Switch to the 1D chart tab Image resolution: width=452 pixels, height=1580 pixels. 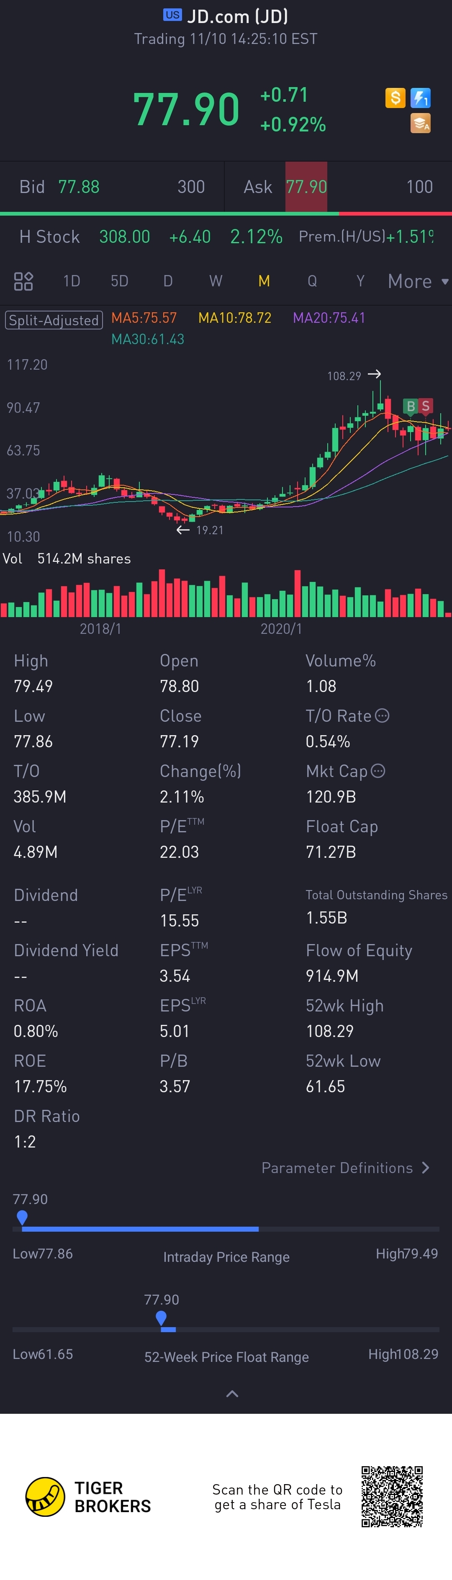pos(72,281)
